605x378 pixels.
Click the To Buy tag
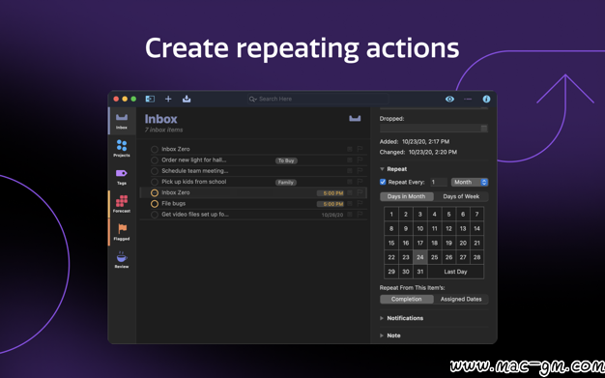coord(286,160)
